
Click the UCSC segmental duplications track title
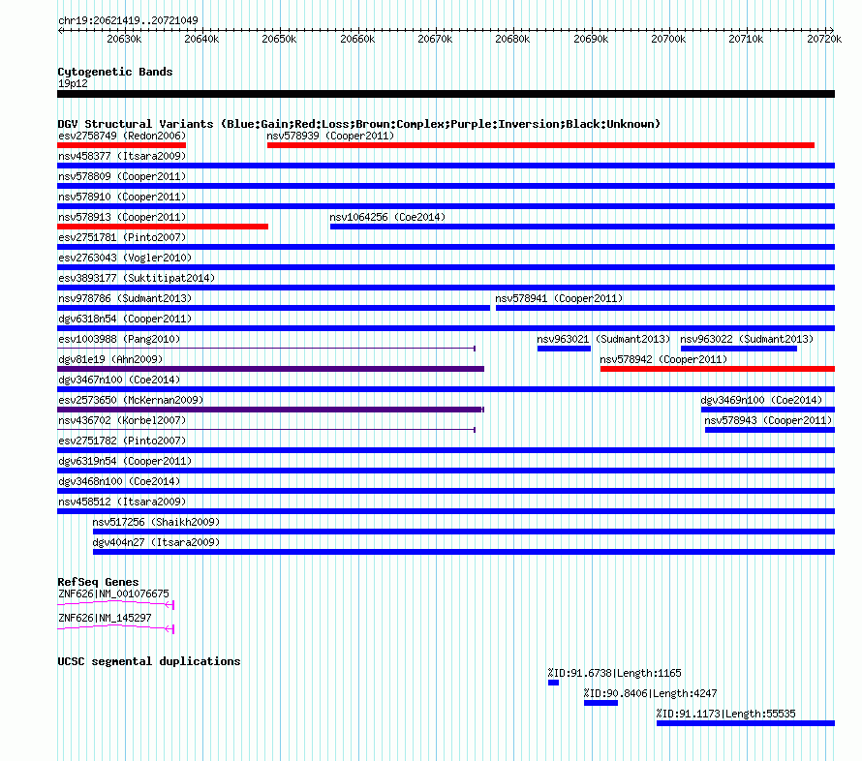tap(149, 661)
